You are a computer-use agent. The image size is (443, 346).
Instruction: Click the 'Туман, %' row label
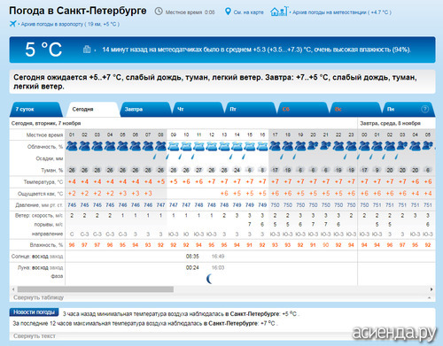(52, 170)
